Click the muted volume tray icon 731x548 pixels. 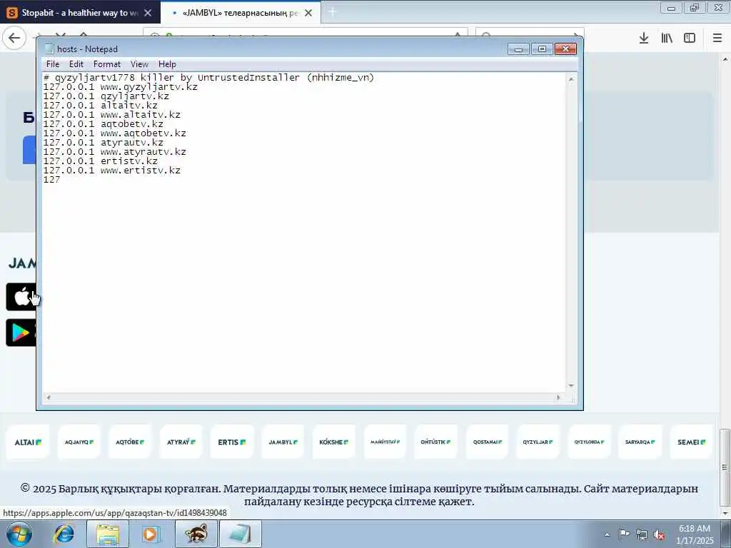[x=659, y=535]
